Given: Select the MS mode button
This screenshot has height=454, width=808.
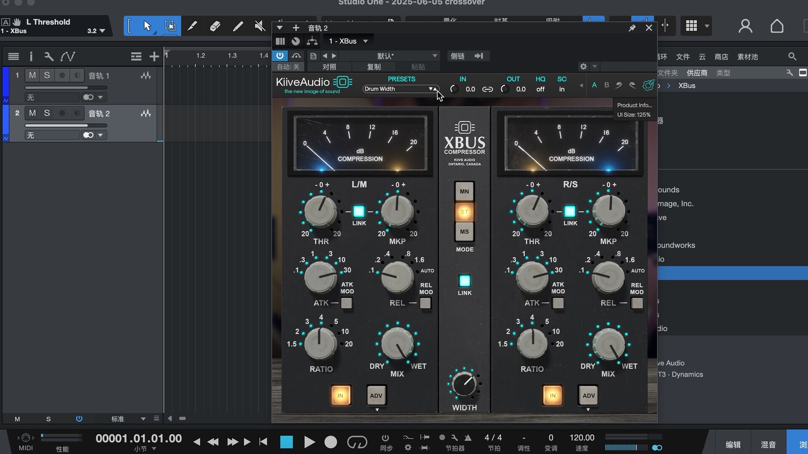Looking at the screenshot, I should (464, 232).
